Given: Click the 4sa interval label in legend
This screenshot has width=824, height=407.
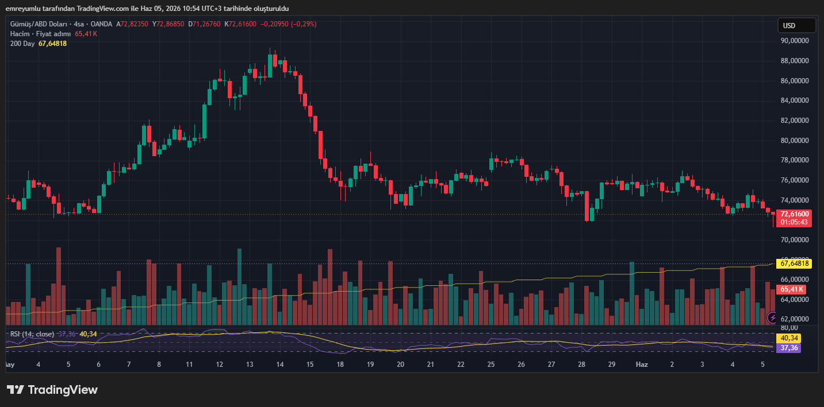Looking at the screenshot, I should [x=79, y=24].
